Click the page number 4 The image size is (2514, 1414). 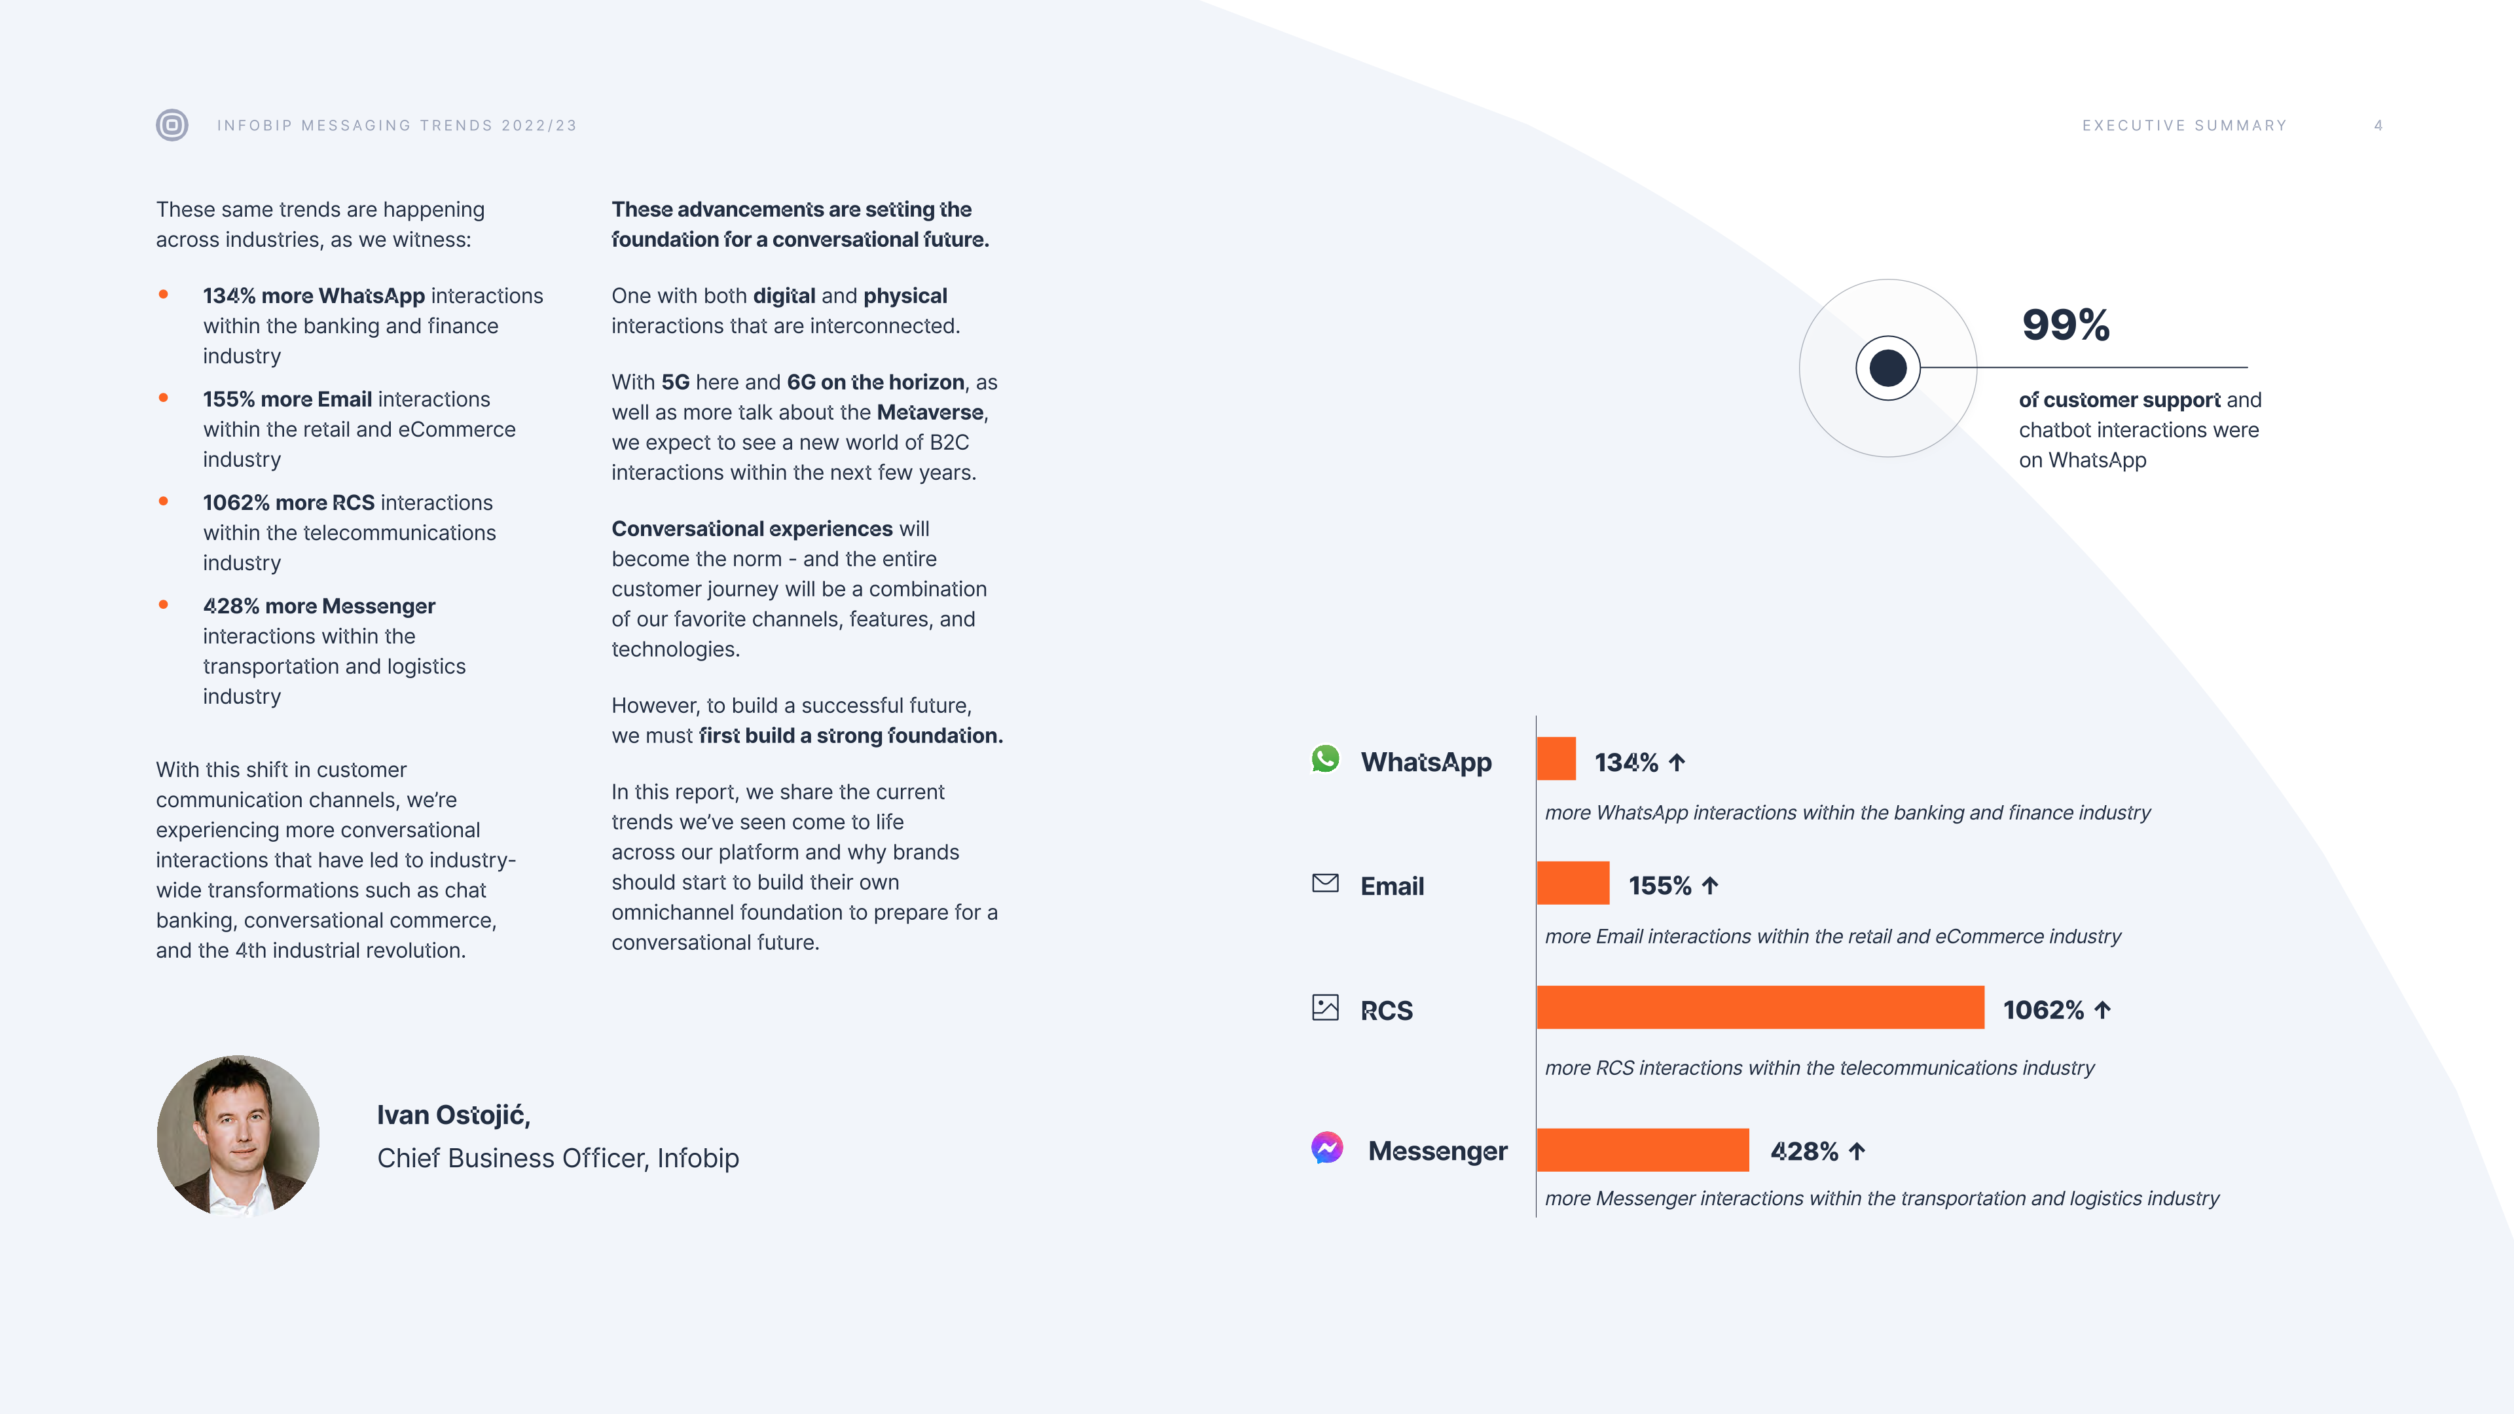2378,126
